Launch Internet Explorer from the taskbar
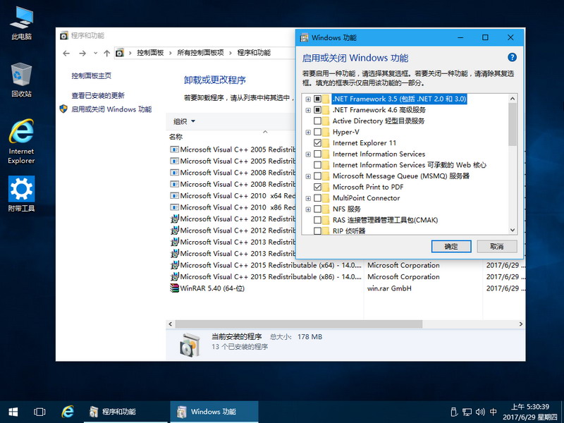The image size is (564, 423). 67,412
